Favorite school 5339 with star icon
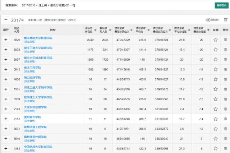The width and height of the screenshot is (230, 153). pyautogui.click(x=216, y=99)
